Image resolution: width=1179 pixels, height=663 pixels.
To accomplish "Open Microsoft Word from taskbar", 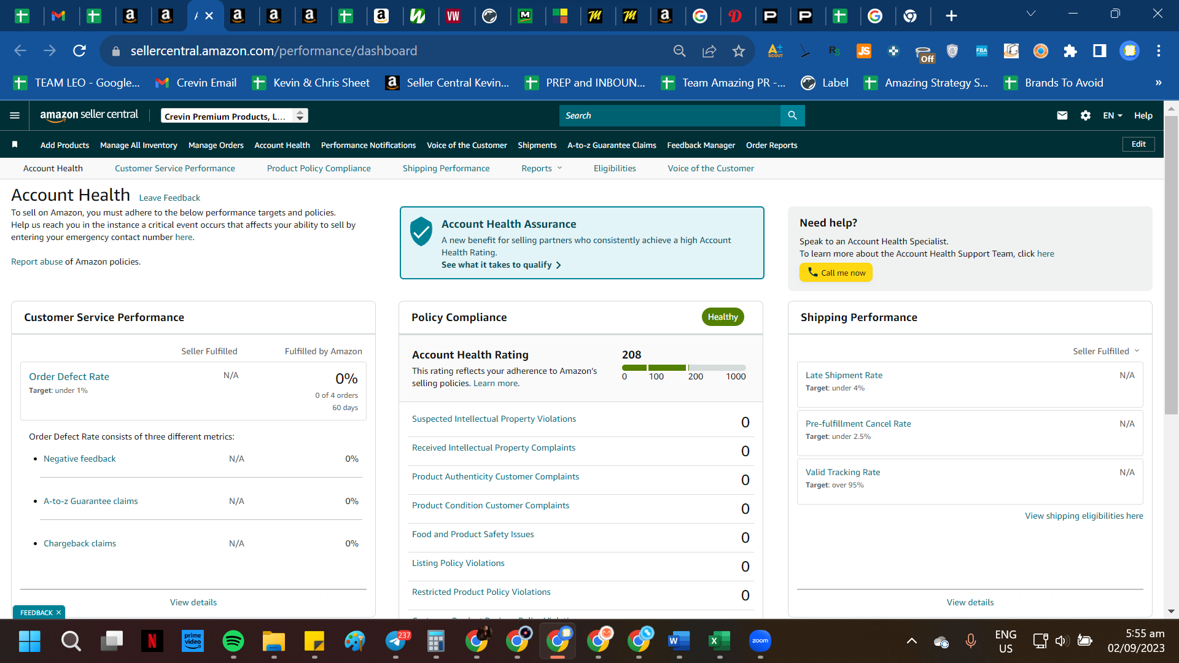I will 679,642.
